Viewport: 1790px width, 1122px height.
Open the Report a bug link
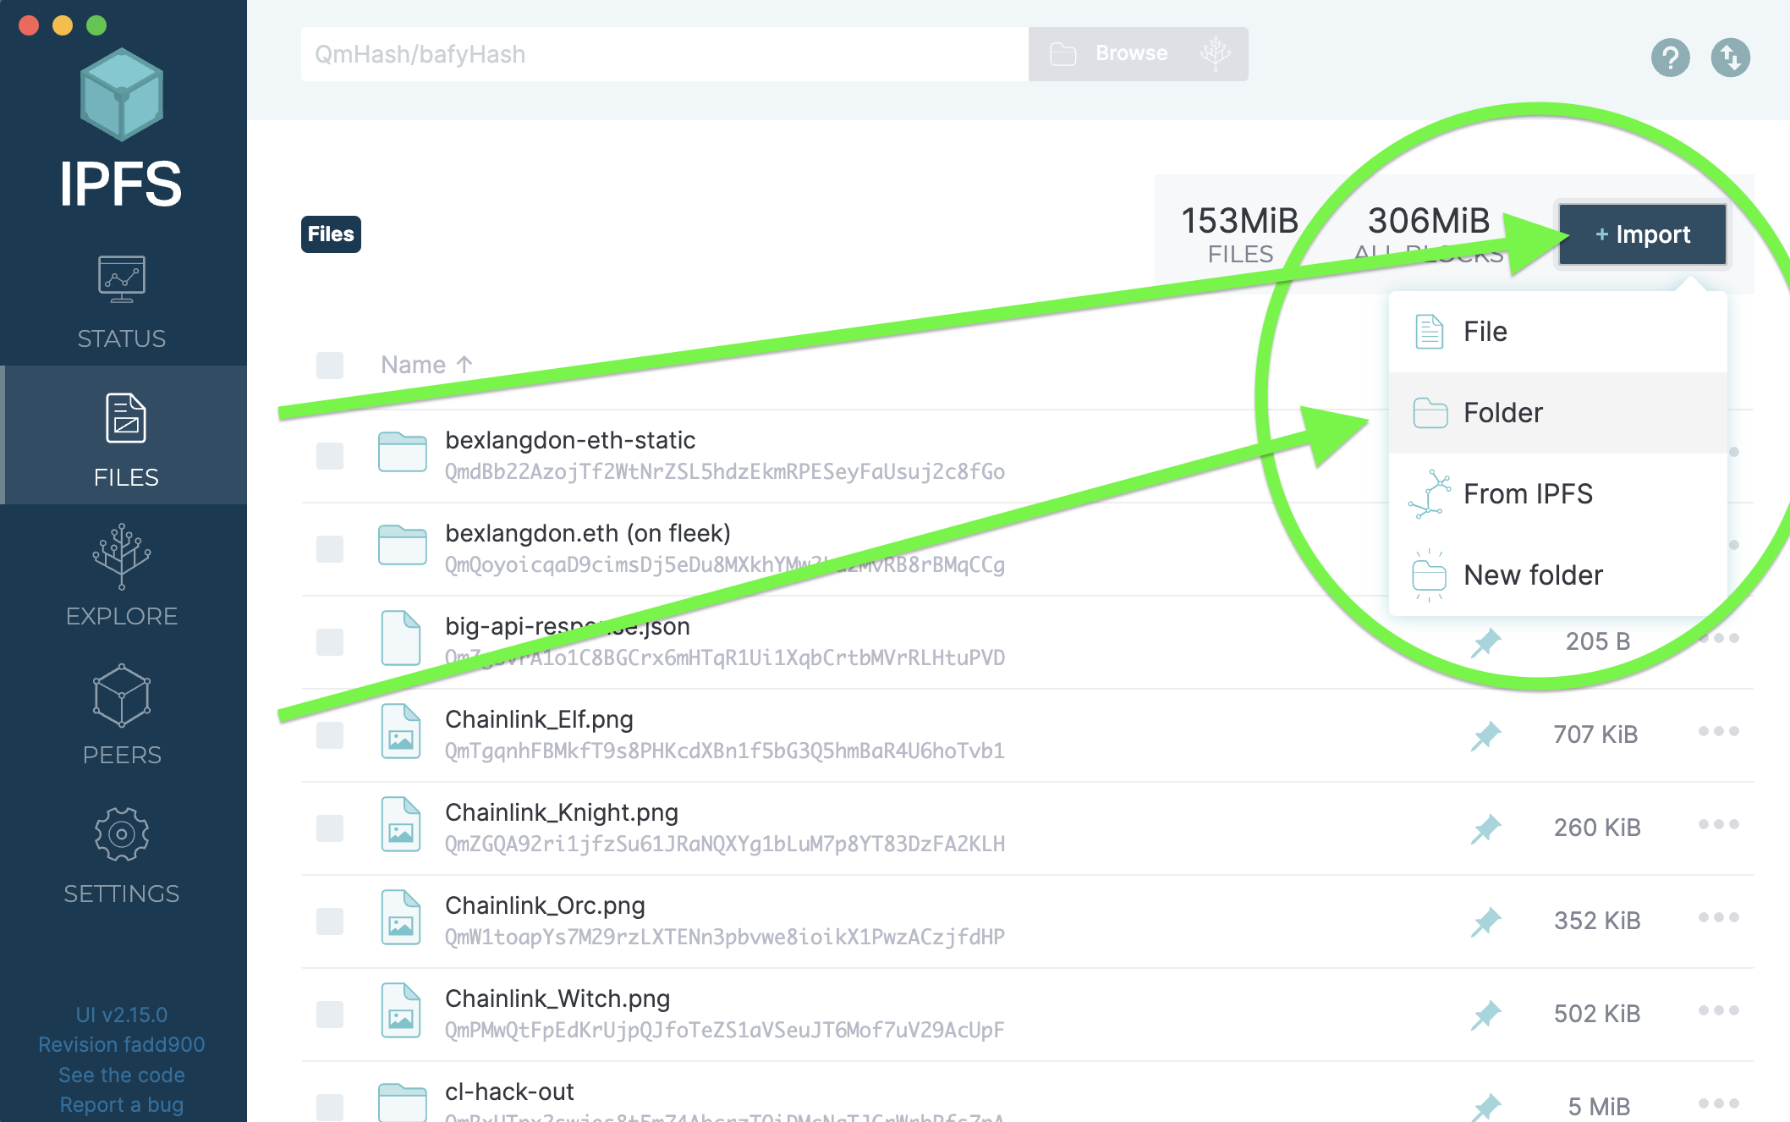(x=122, y=1105)
